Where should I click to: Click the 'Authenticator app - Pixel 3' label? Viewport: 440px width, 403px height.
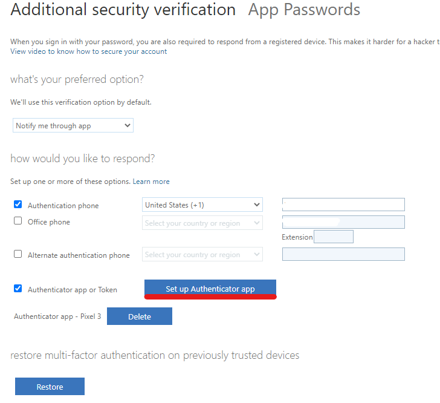tap(57, 316)
